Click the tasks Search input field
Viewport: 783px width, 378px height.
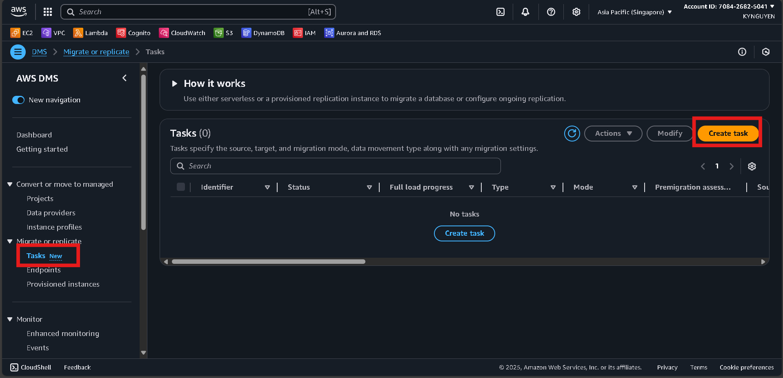[335, 166]
